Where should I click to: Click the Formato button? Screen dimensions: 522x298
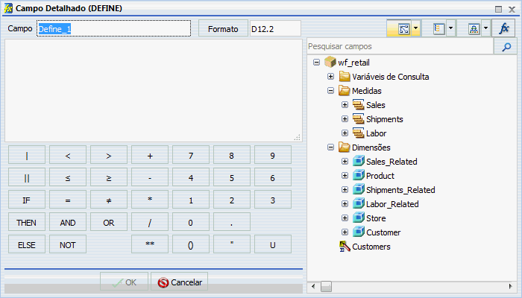(x=223, y=28)
